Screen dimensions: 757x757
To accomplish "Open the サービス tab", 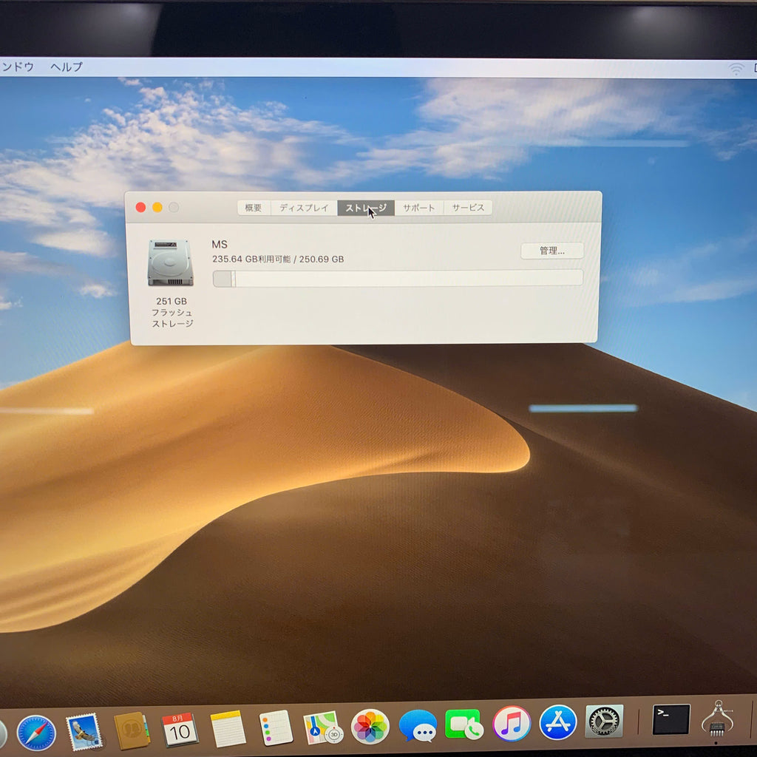I will (x=468, y=208).
